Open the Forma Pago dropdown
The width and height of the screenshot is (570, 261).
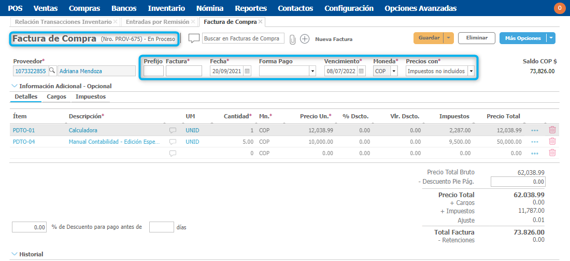pyautogui.click(x=312, y=71)
